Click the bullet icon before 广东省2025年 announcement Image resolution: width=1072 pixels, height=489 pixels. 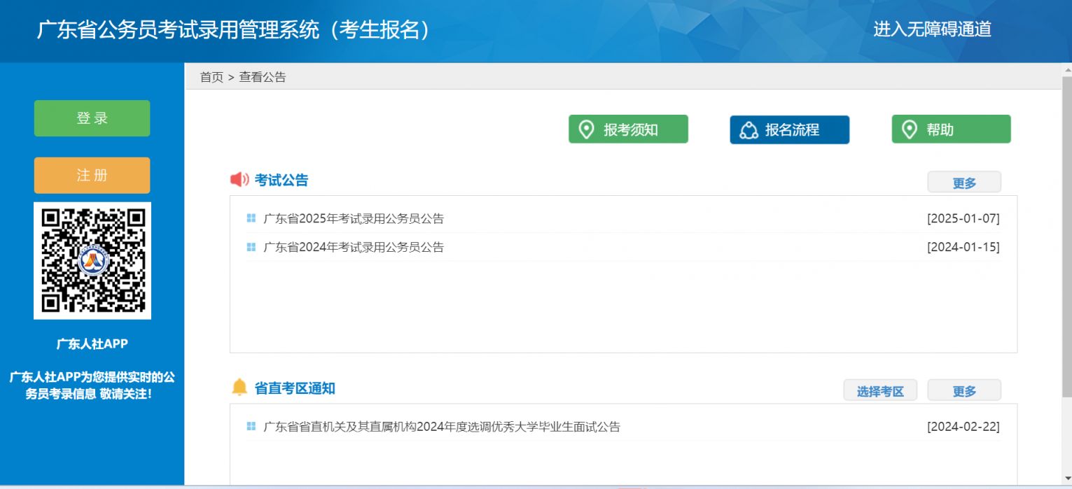point(251,218)
